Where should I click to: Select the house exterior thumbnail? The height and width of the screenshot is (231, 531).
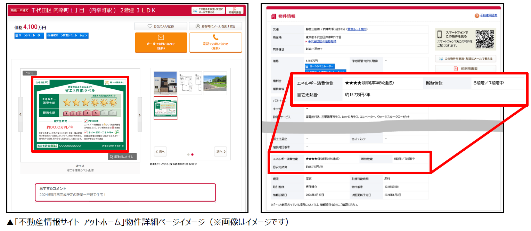(x=165, y=83)
